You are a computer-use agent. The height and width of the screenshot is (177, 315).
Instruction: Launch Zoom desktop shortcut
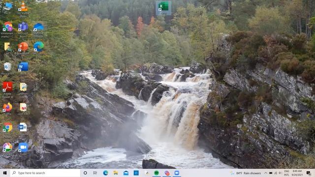pos(23,149)
